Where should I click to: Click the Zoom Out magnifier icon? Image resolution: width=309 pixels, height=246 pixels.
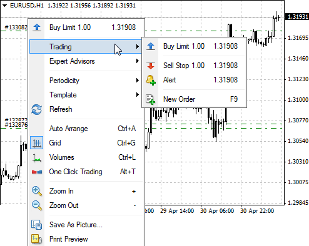pyautogui.click(x=37, y=205)
